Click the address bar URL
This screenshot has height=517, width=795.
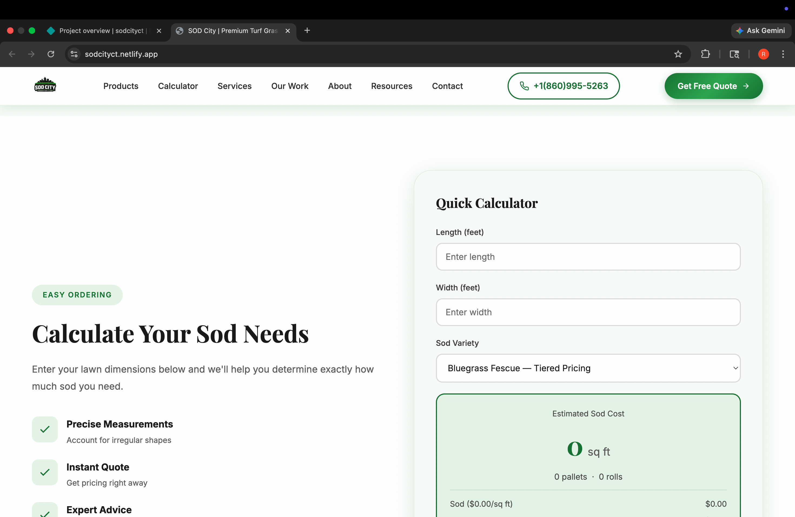click(121, 54)
